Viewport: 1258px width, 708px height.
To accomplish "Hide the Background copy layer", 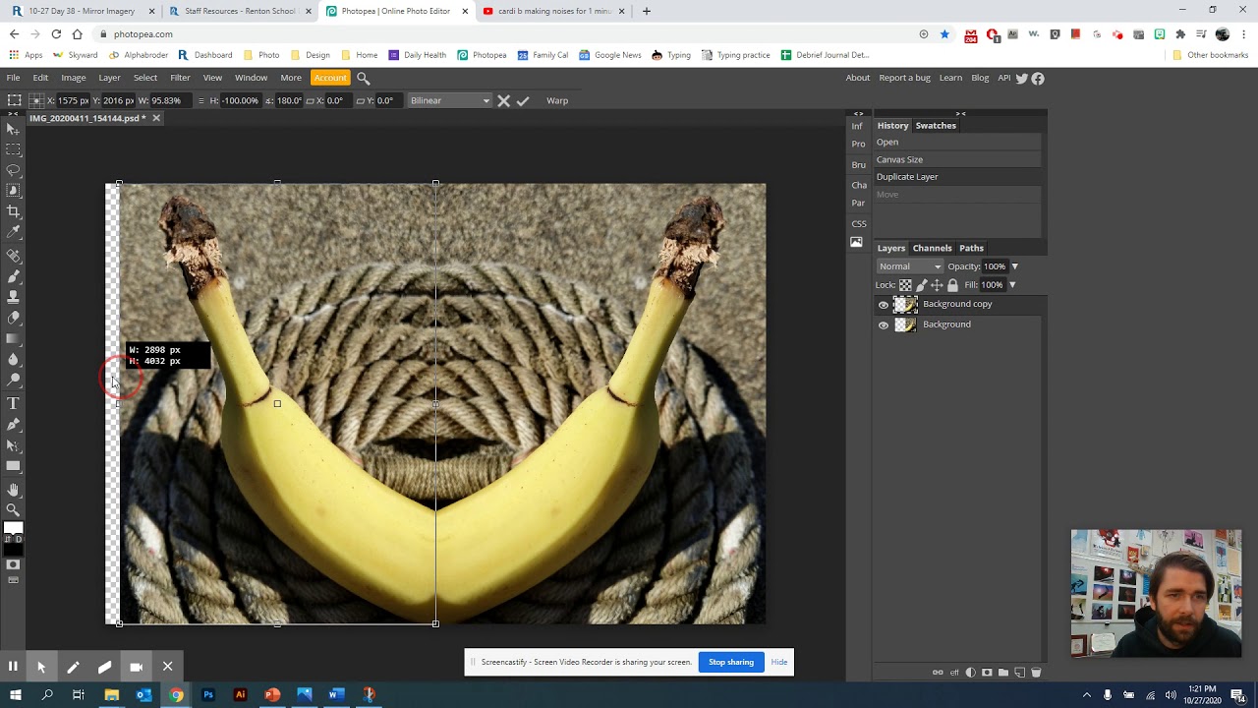I will point(884,305).
